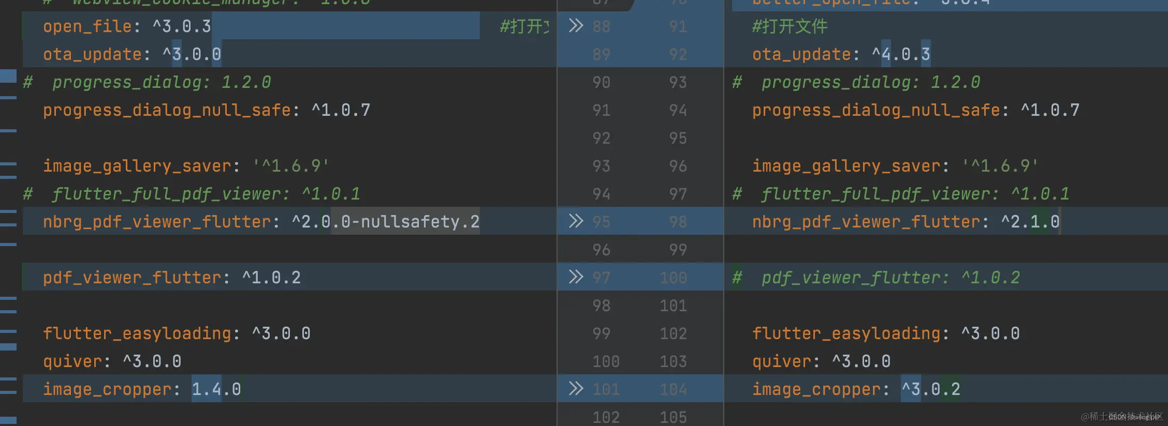This screenshot has width=1168, height=426.
Task: Click right gutter line number 93
Action: [x=678, y=82]
